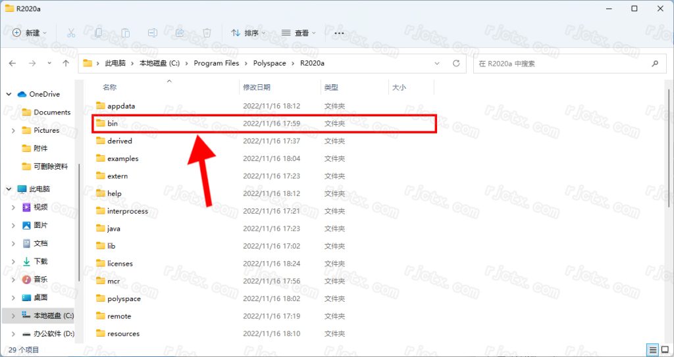The width and height of the screenshot is (674, 357).
Task: Open the View options menu
Action: [299, 33]
